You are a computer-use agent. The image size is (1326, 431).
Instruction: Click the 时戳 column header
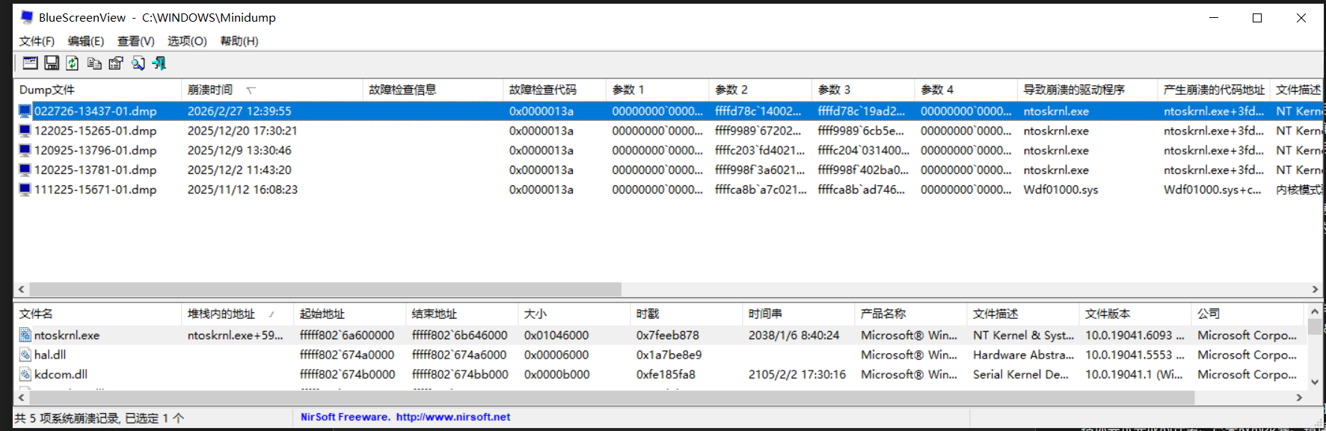click(686, 314)
